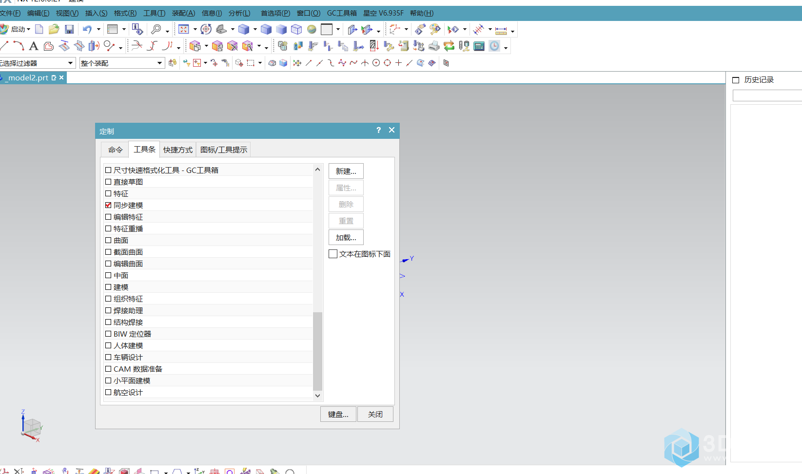Image resolution: width=802 pixels, height=474 pixels.
Task: Click the paint palette icon
Action: pos(435,29)
